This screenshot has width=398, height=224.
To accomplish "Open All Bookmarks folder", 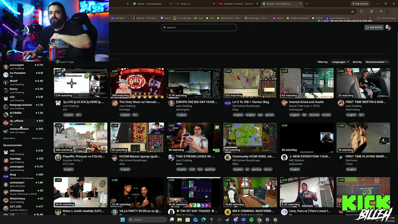I will pos(386,18).
